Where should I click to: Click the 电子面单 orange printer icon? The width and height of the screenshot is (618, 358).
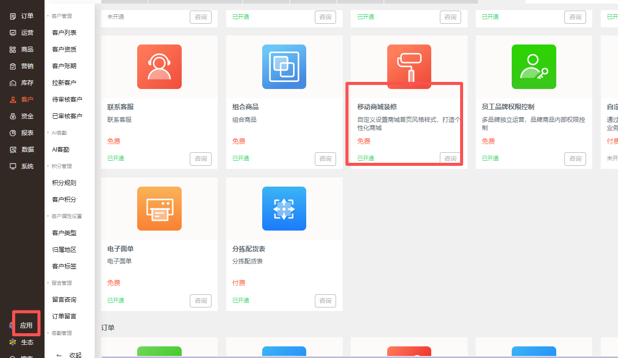(x=159, y=208)
